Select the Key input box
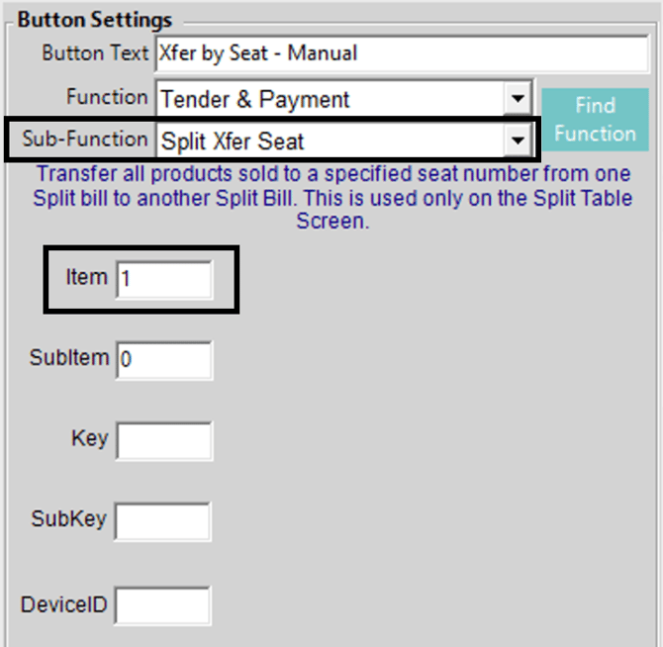This screenshot has width=663, height=647. 163,441
